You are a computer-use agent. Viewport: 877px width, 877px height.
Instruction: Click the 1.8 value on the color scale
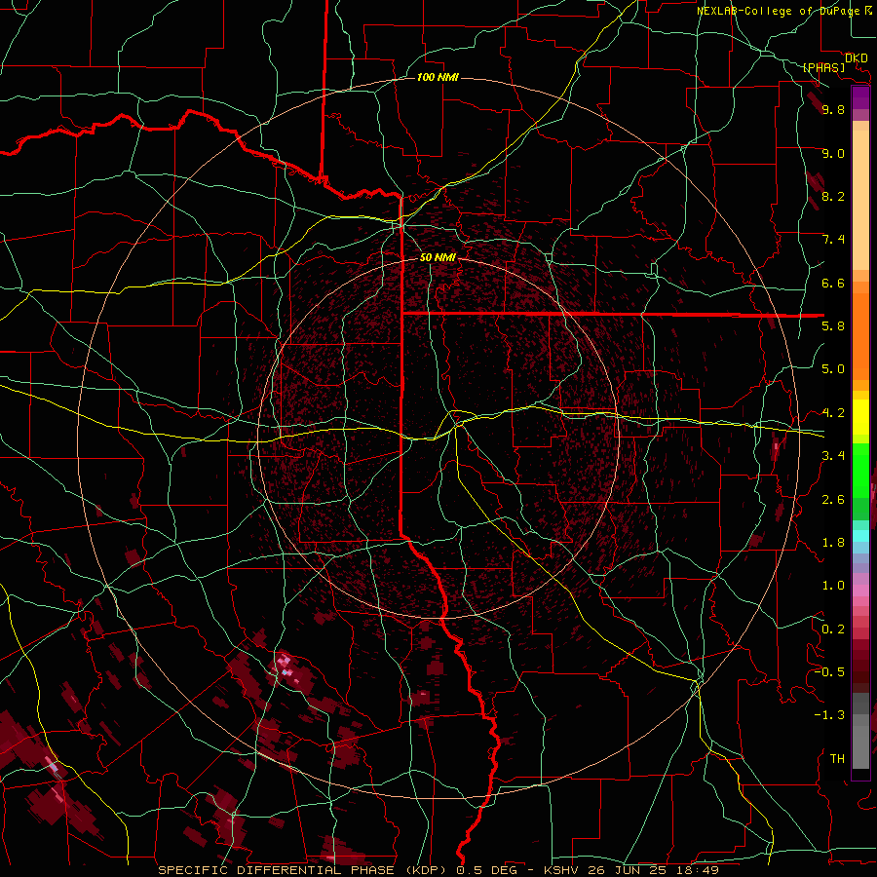(833, 543)
